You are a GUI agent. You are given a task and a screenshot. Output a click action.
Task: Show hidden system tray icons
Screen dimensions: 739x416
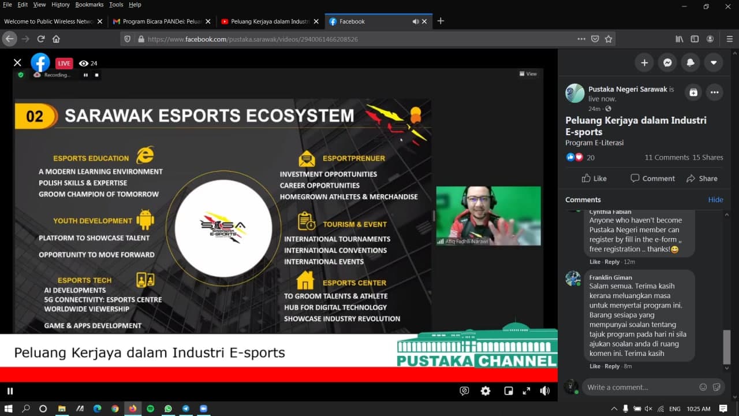click(x=614, y=409)
